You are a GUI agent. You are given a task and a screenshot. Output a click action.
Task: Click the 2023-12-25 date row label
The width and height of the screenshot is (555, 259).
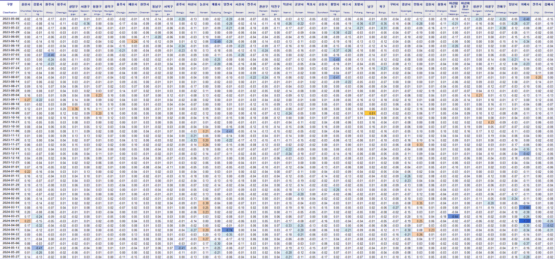click(10, 162)
